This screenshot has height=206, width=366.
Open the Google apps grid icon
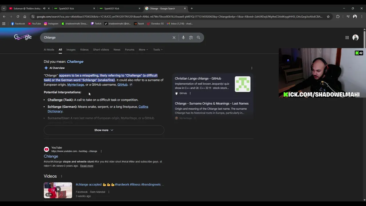click(x=347, y=37)
